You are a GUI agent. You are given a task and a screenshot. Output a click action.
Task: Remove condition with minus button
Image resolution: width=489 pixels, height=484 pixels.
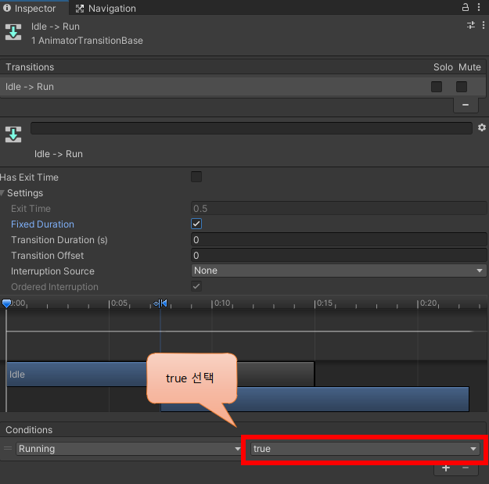pyautogui.click(x=466, y=468)
